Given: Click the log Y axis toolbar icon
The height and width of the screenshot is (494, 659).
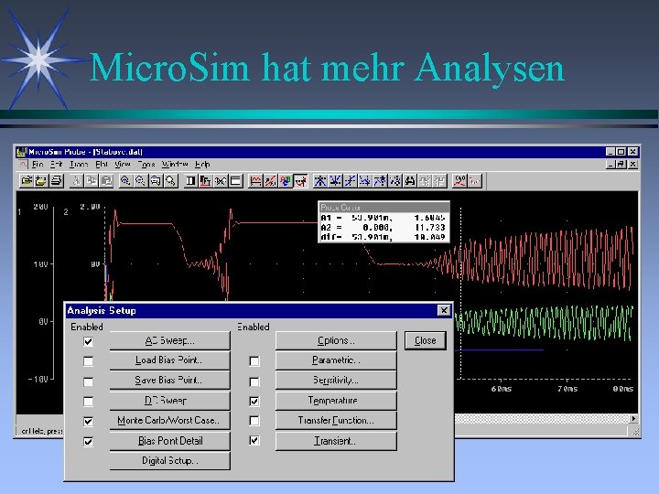Looking at the screenshot, I should pyautogui.click(x=236, y=181).
